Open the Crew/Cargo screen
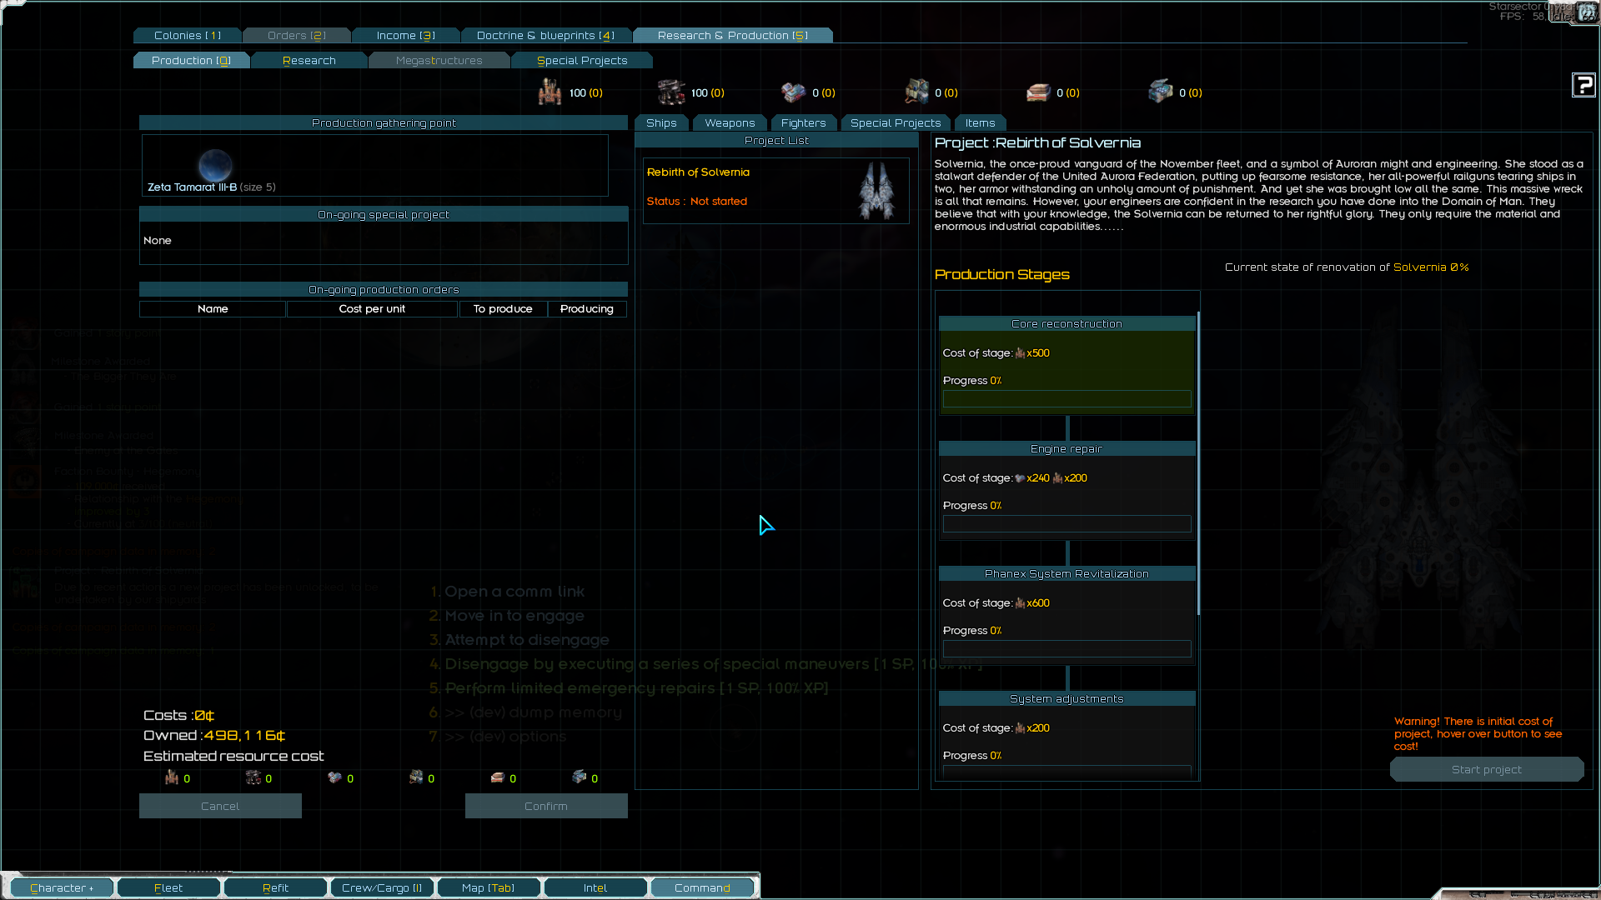 382,887
